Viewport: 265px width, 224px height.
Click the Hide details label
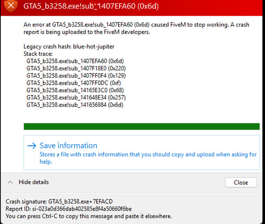(34, 182)
